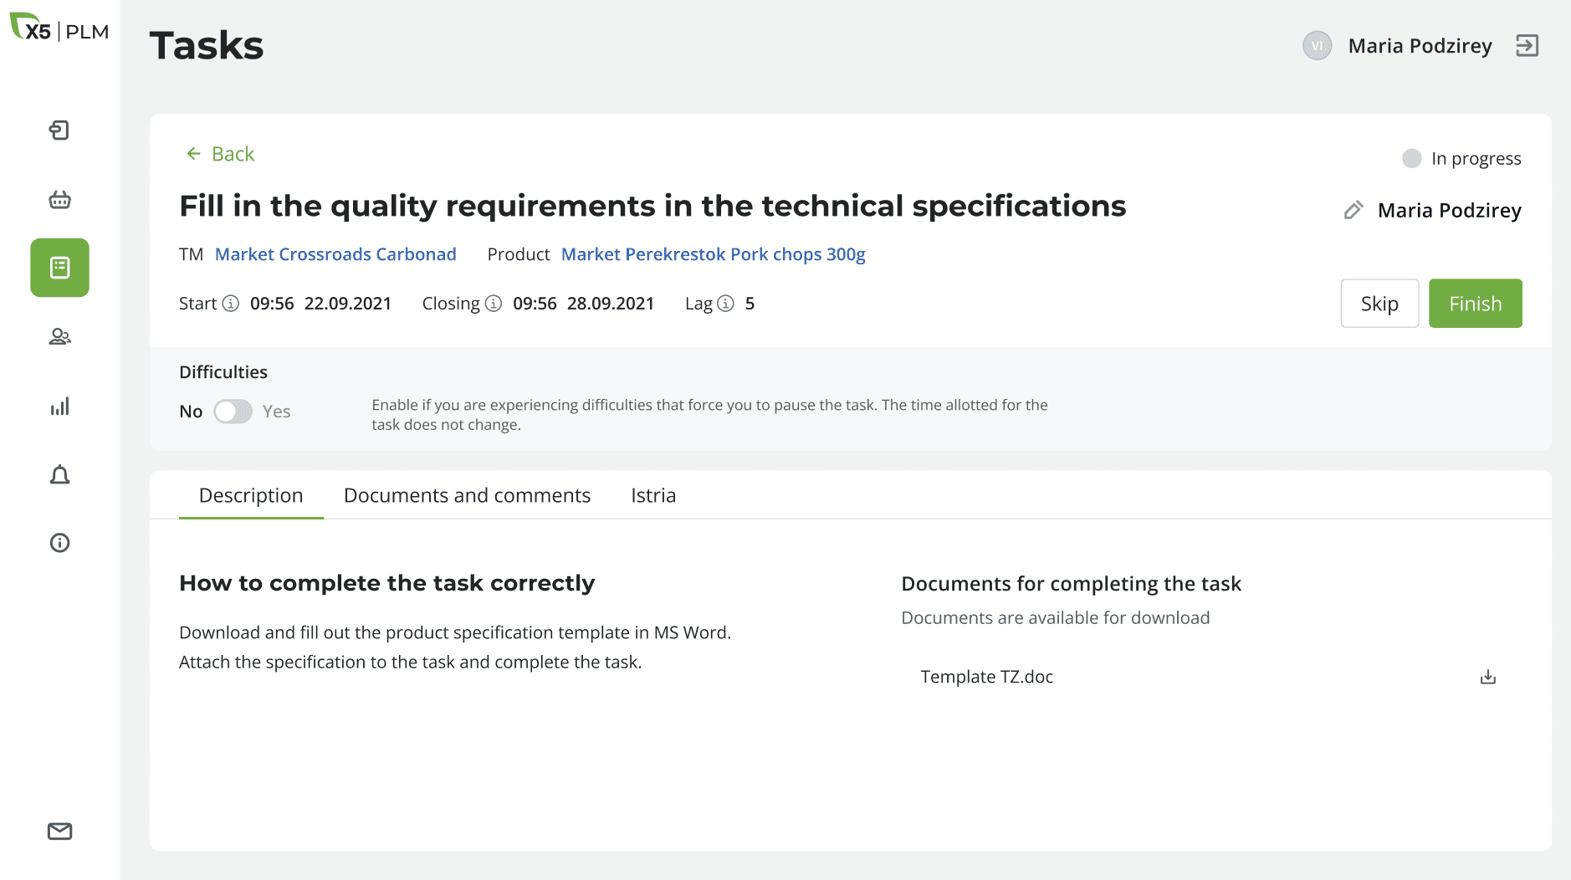This screenshot has height=880, width=1571.
Task: Open the users group sidebar icon
Action: (59, 336)
